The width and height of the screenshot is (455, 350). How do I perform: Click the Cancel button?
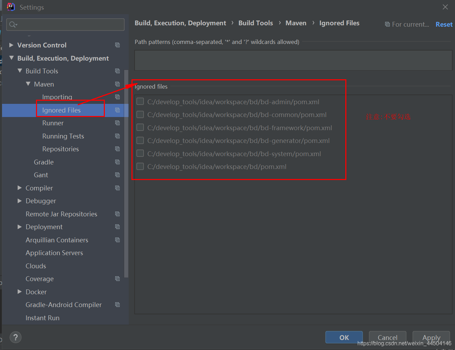[x=388, y=337]
